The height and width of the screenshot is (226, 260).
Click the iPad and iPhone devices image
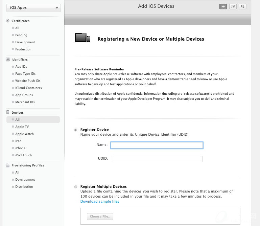82,38
